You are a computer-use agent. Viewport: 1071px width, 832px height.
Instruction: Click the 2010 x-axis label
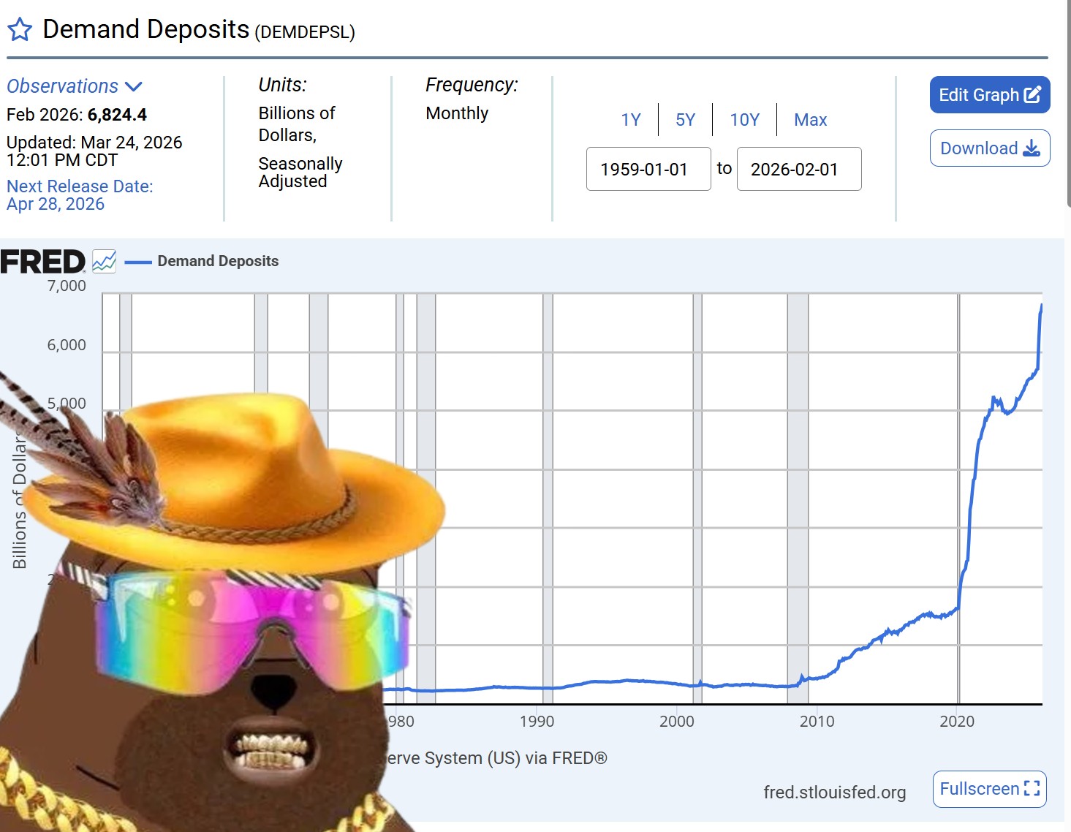pos(817,722)
